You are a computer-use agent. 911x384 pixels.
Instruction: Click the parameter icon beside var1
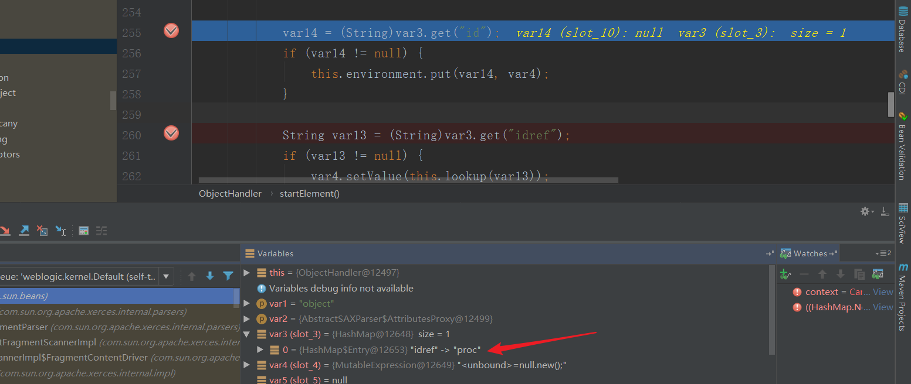[x=262, y=303]
